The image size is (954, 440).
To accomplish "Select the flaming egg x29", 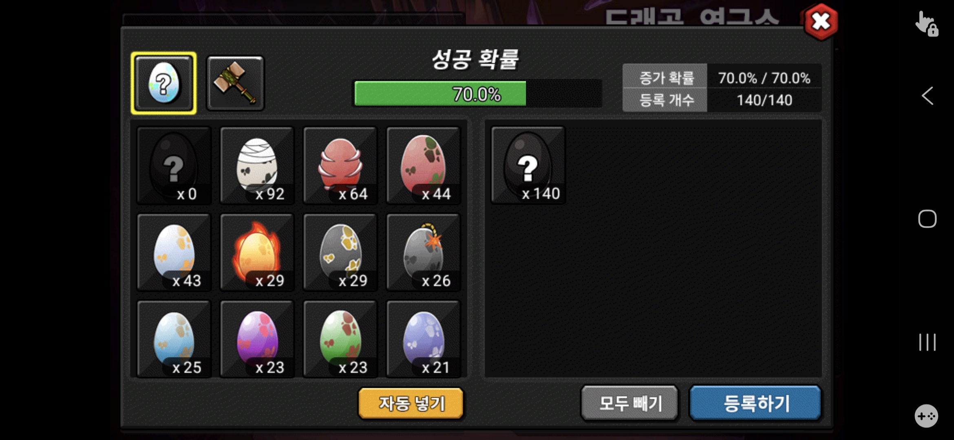I will tap(257, 252).
